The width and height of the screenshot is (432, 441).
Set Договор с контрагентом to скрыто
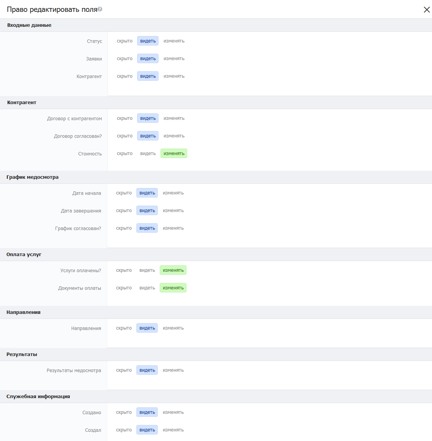[x=125, y=118]
